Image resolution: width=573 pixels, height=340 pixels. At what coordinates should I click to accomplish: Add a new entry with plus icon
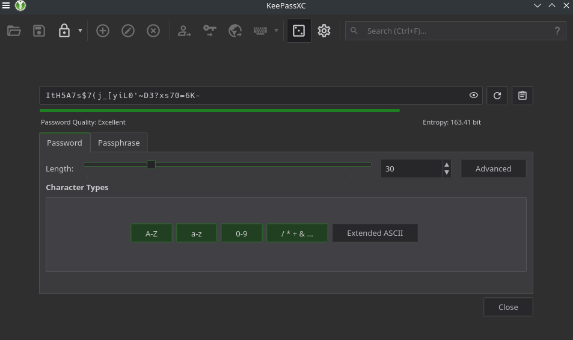click(x=103, y=31)
